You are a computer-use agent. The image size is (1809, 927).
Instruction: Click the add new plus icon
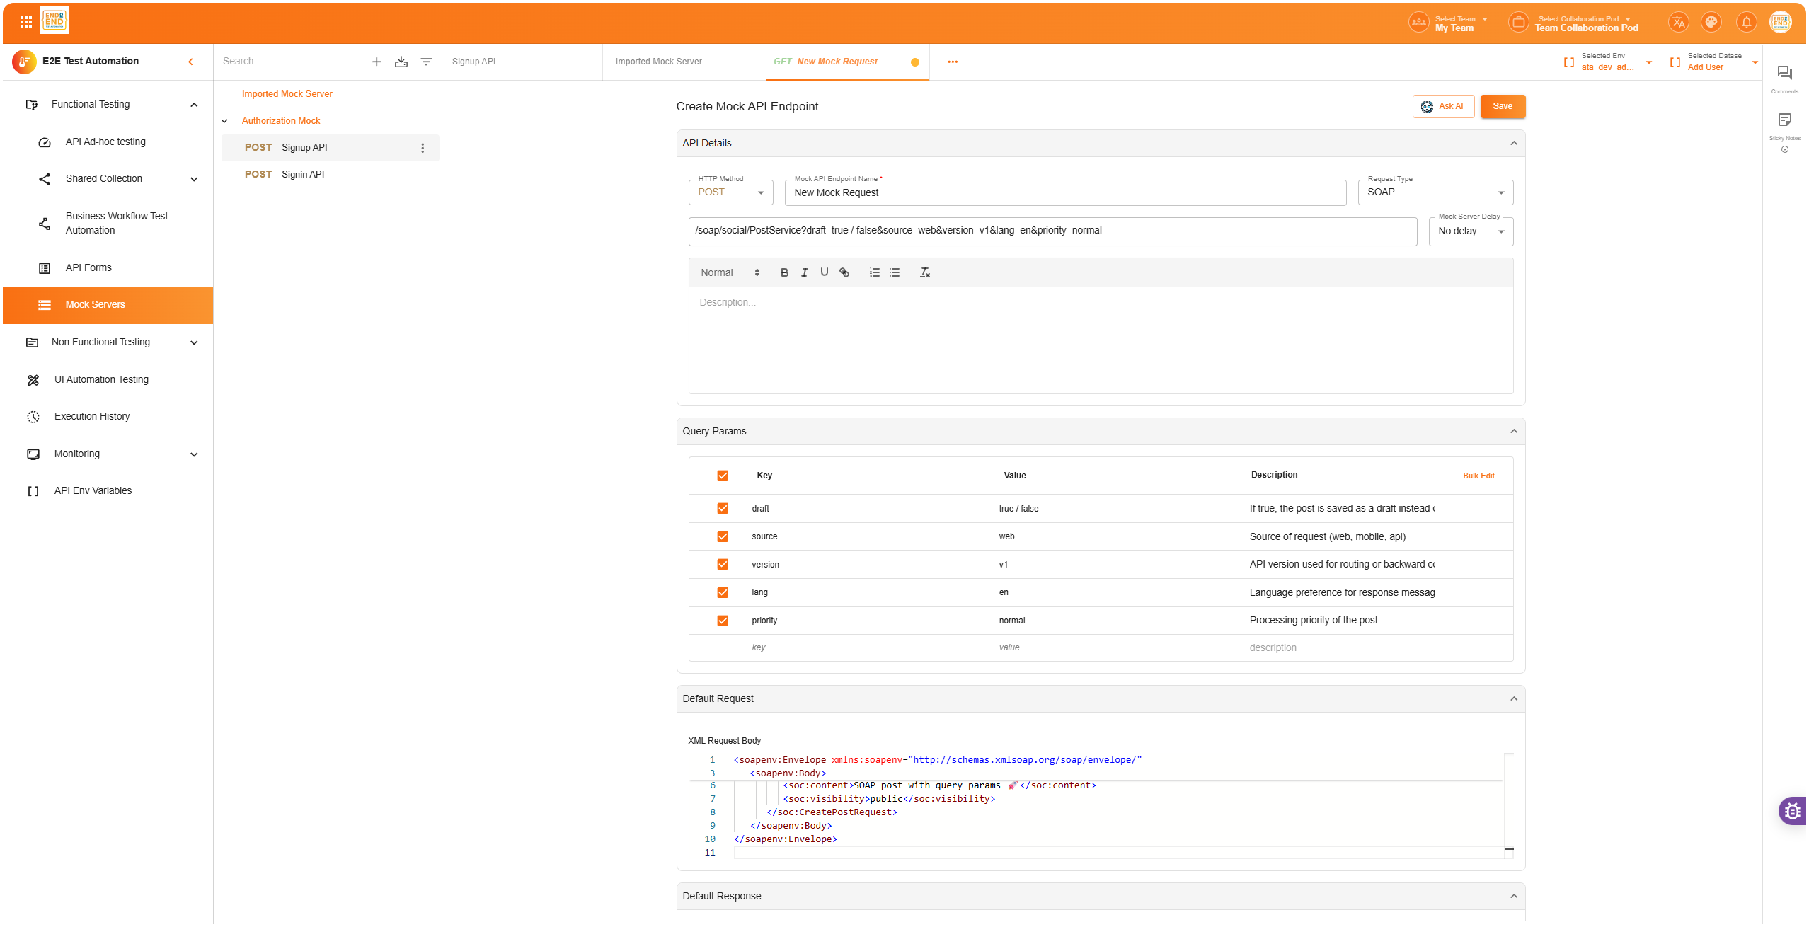[x=377, y=62]
